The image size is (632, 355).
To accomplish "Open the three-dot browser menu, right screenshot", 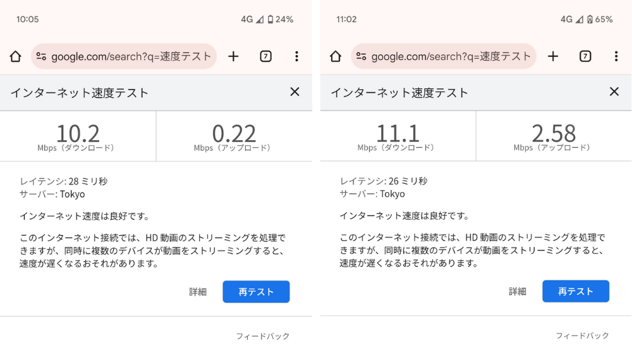I will coord(616,56).
